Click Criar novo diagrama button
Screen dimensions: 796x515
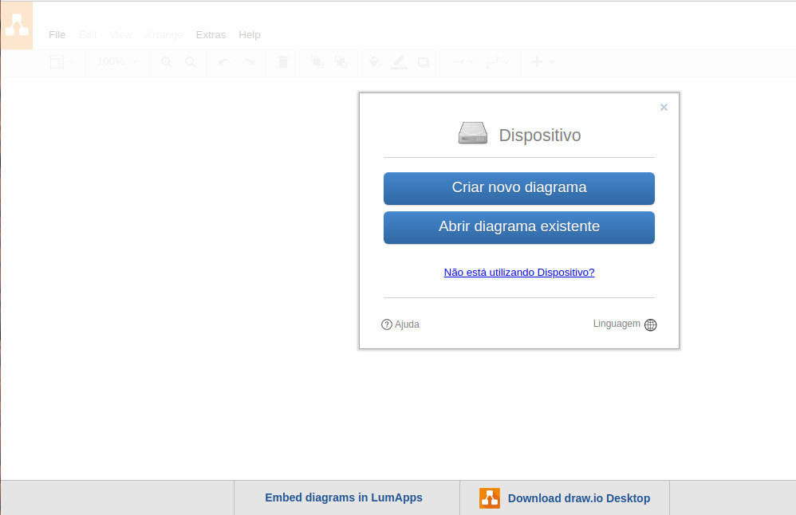(518, 188)
